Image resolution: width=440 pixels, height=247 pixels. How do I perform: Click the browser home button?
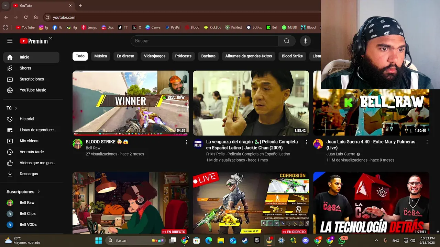point(36,17)
